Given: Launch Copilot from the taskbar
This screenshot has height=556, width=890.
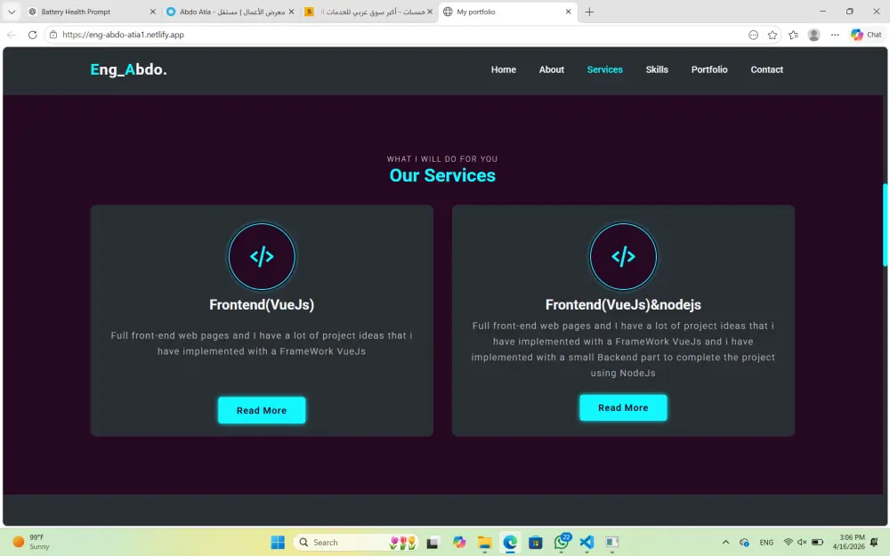Looking at the screenshot, I should pos(459,543).
